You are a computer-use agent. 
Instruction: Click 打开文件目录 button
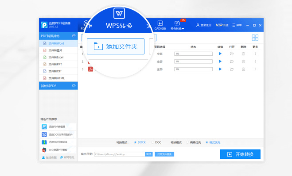(x=164, y=154)
